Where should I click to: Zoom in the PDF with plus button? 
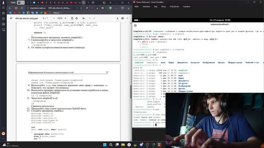coord(66,18)
